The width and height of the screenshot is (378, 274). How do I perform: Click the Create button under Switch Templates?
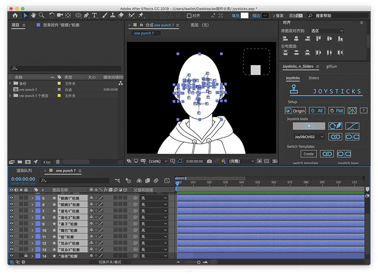tap(308, 154)
